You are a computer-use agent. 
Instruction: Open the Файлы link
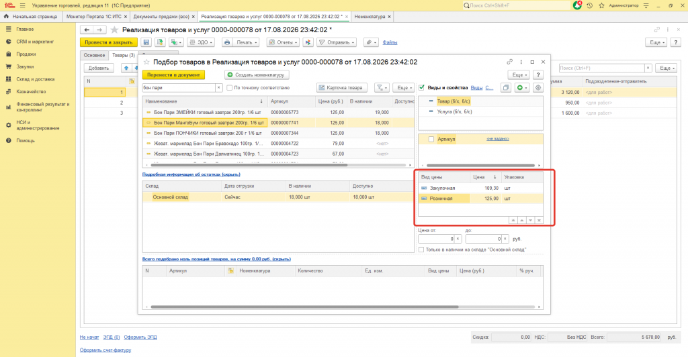pyautogui.click(x=390, y=42)
